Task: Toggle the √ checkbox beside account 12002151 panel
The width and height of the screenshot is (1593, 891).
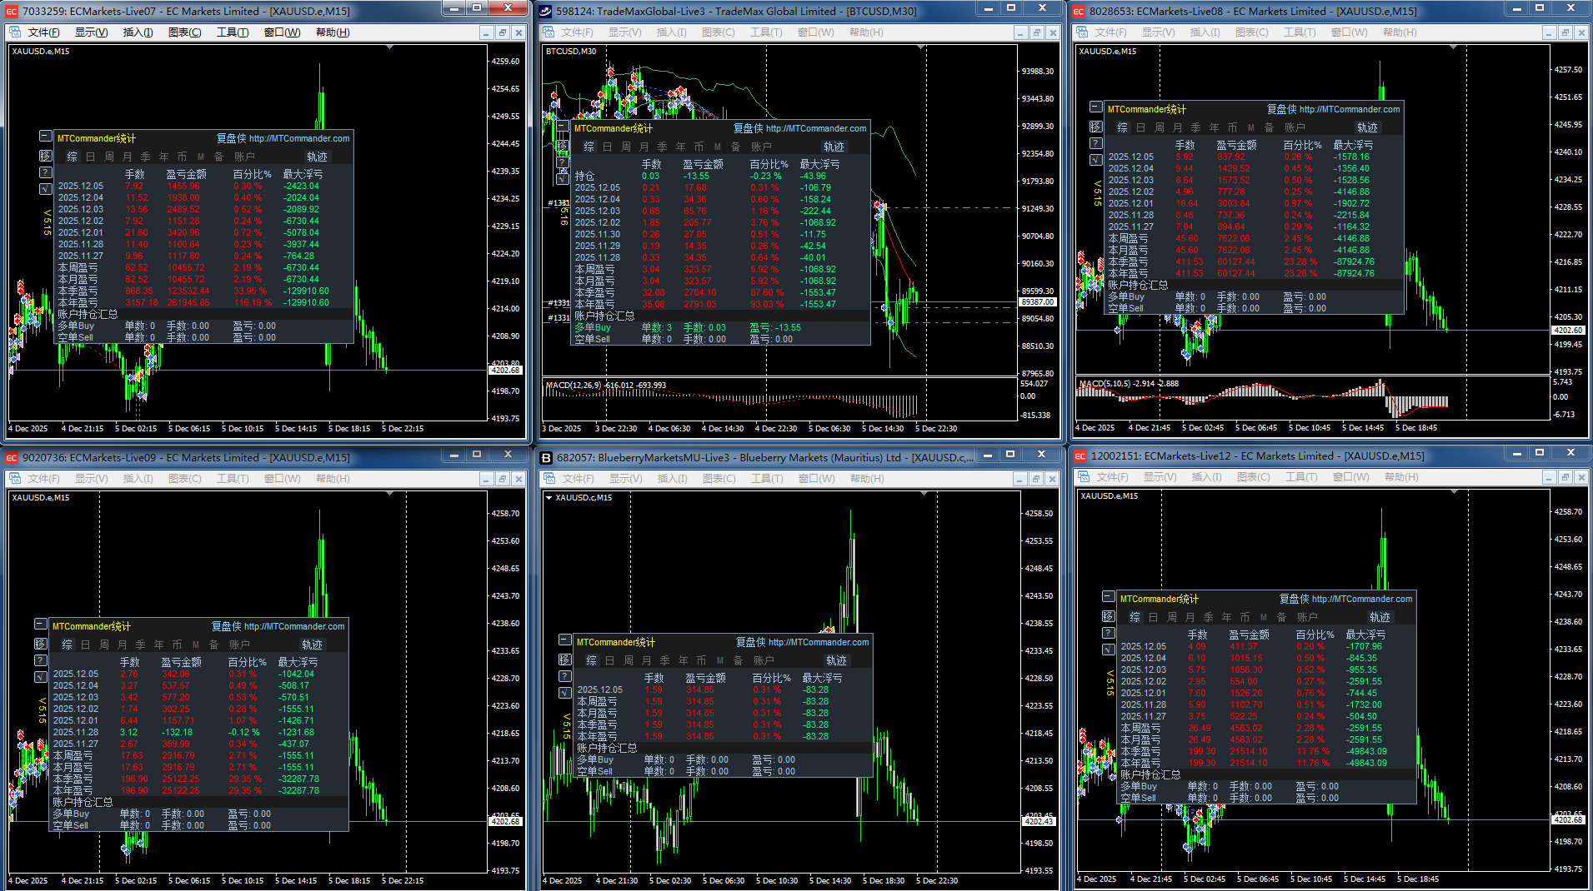Action: tap(1109, 650)
